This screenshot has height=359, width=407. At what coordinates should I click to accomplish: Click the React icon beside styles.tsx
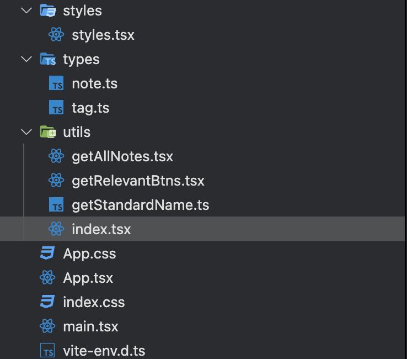[x=56, y=35]
